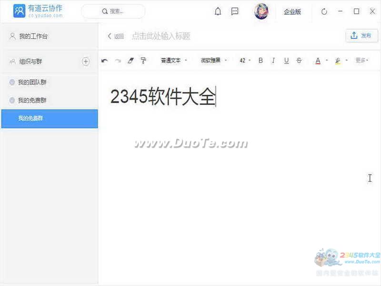Go back with the 返回 button
Screen dimensions: 381x286
(116, 36)
